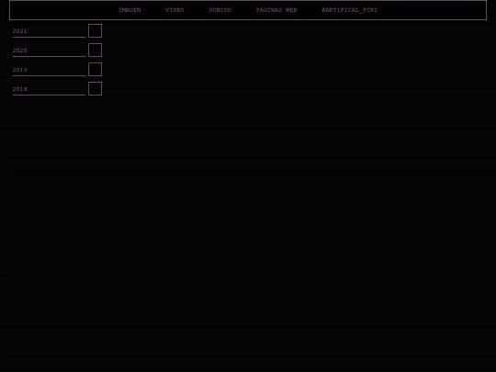Toggle the square box beside 2018
Viewport: 496px width, 372px height.
(x=95, y=88)
